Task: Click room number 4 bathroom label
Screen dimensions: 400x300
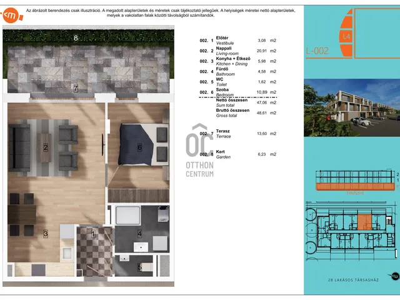Action: [x=139, y=234]
